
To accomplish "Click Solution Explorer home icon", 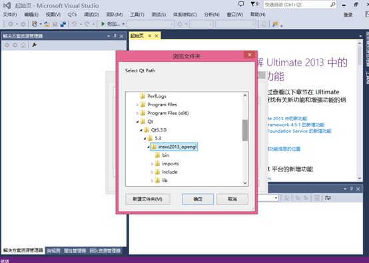I will [23, 45].
